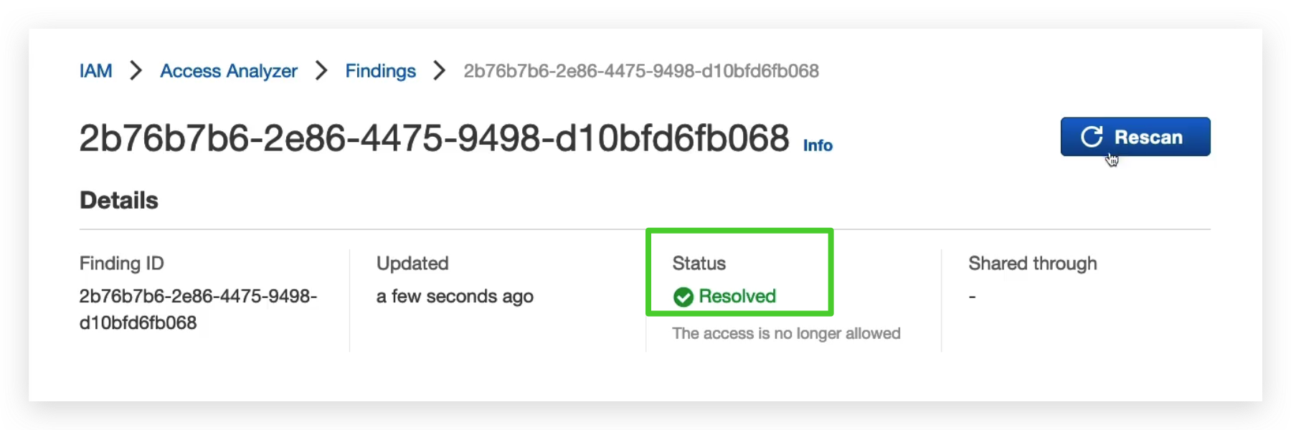Navigate to Findings via breadcrumb

[x=380, y=71]
